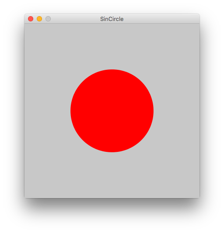Close the SinCircle window
The width and height of the screenshot is (224, 233).
click(x=31, y=19)
